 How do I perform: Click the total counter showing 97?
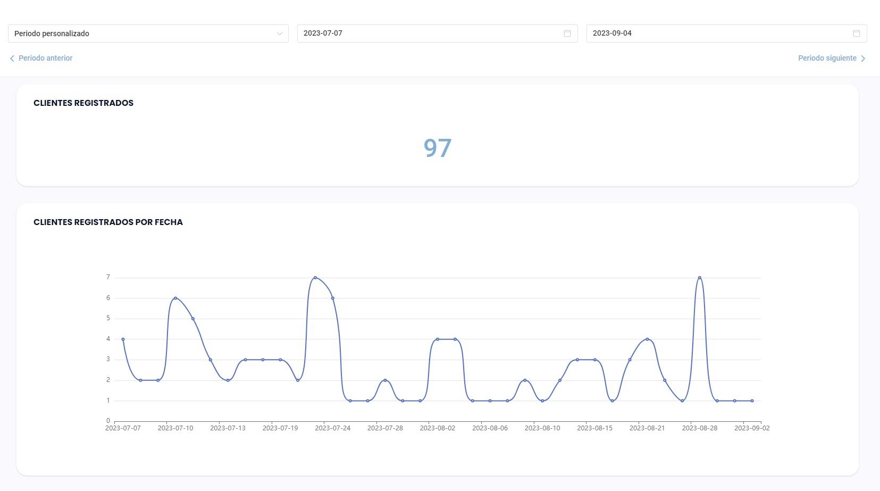tap(437, 148)
